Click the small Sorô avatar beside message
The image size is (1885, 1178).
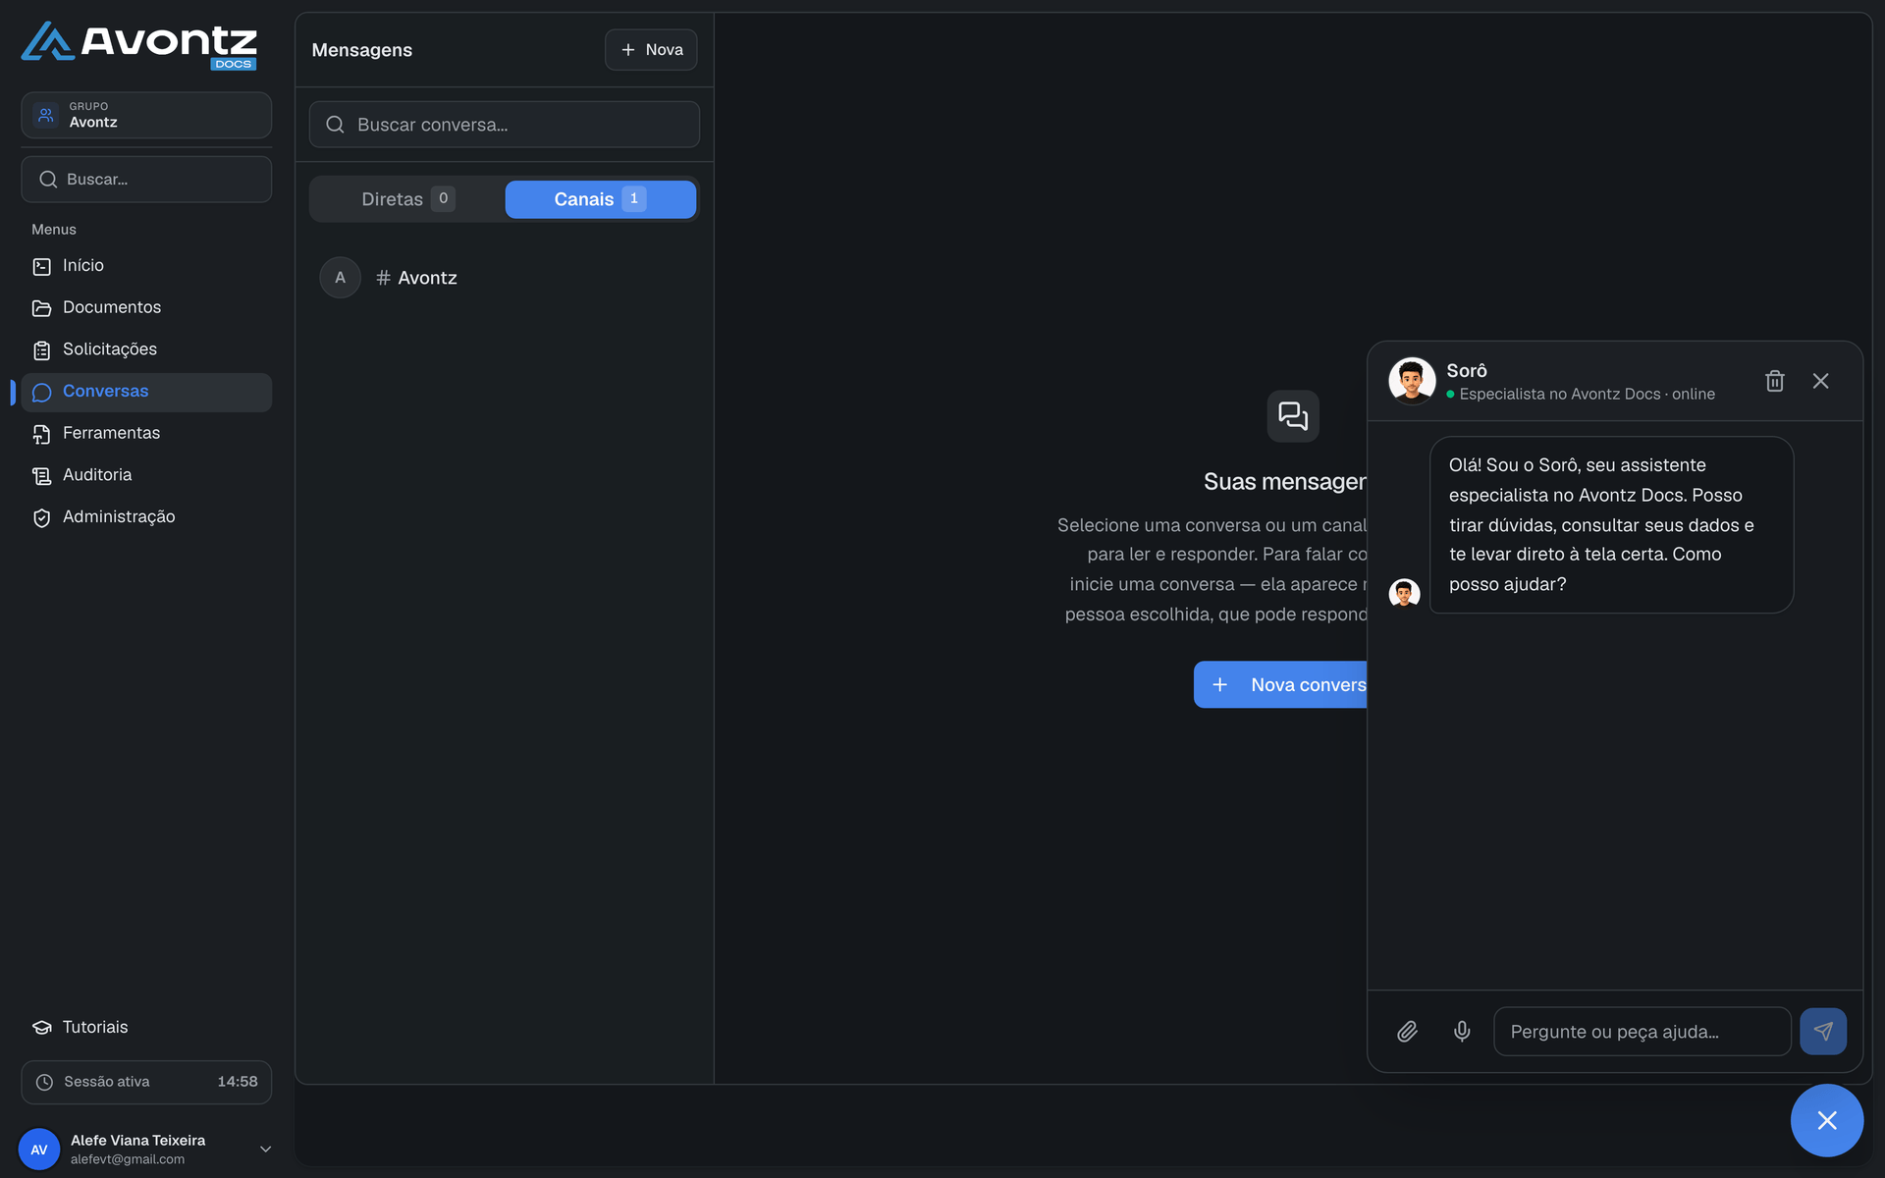(x=1404, y=593)
